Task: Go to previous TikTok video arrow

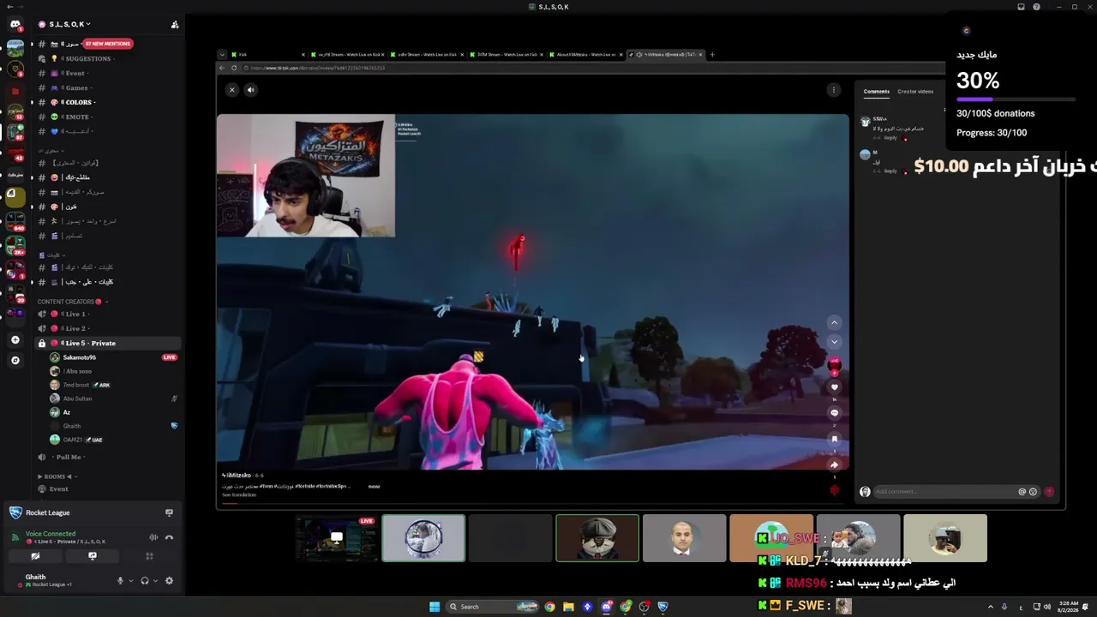Action: coord(834,322)
